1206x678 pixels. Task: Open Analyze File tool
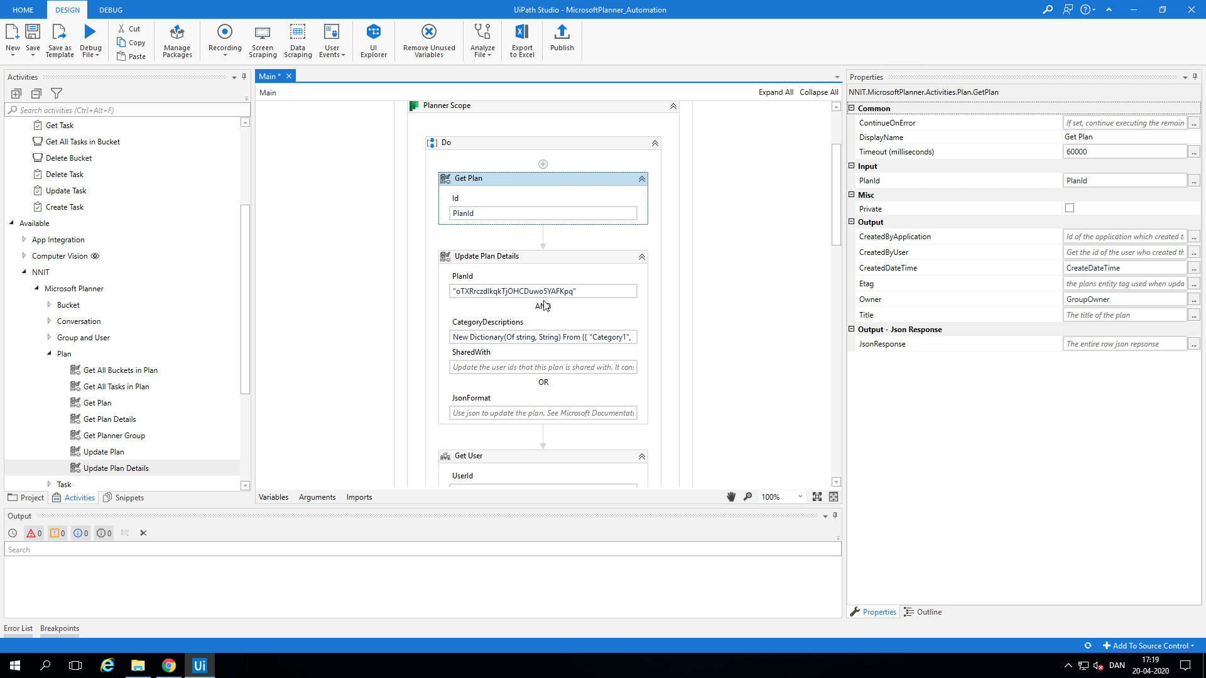(x=482, y=40)
